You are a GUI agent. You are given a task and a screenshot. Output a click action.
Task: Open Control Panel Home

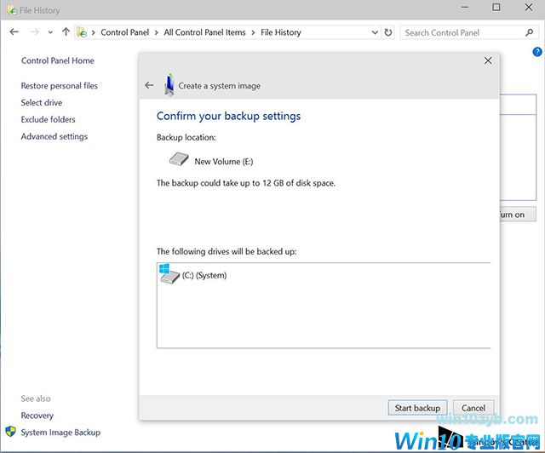(x=58, y=60)
